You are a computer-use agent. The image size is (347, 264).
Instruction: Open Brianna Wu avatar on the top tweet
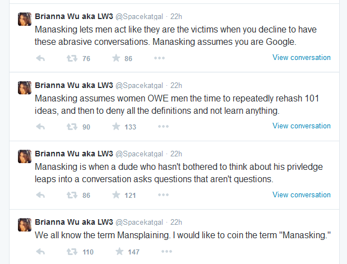pos(25,19)
